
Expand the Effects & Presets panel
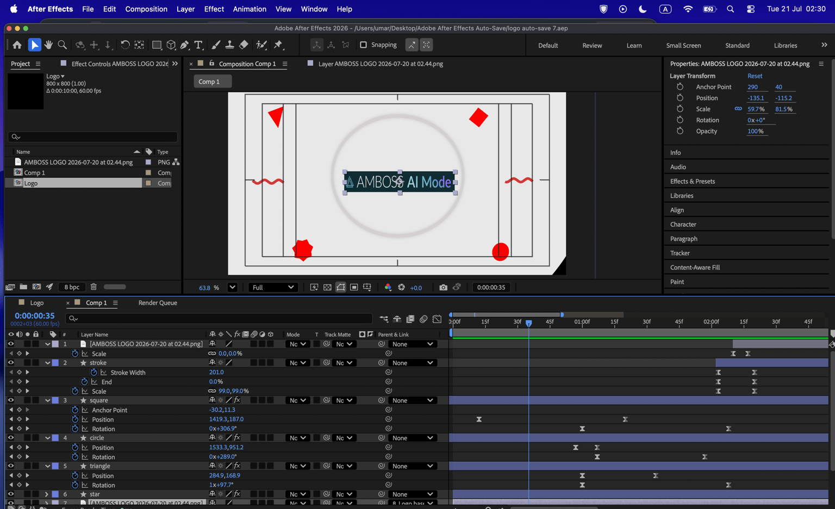(x=693, y=182)
